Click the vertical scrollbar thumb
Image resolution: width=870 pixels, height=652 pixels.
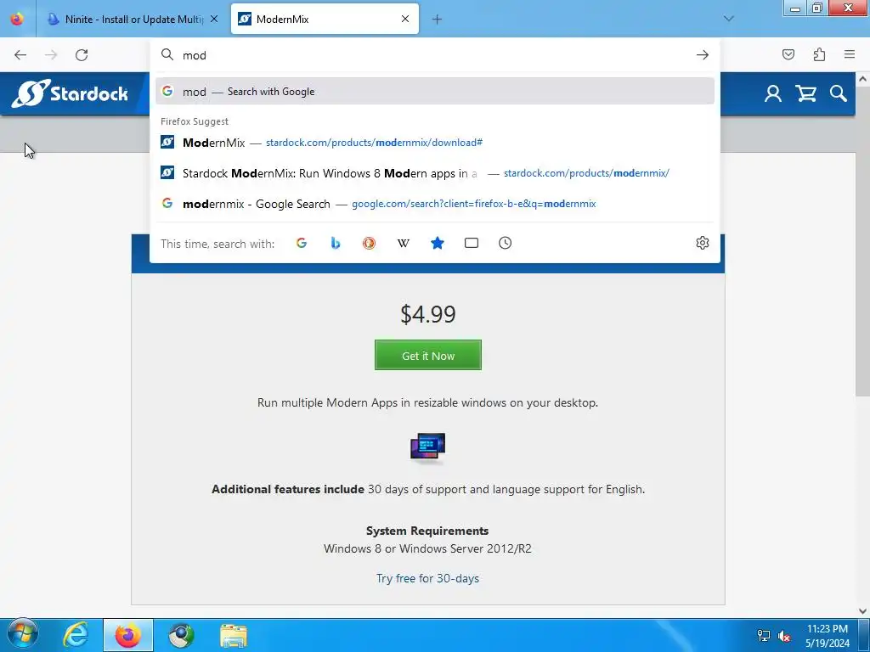coord(863,241)
